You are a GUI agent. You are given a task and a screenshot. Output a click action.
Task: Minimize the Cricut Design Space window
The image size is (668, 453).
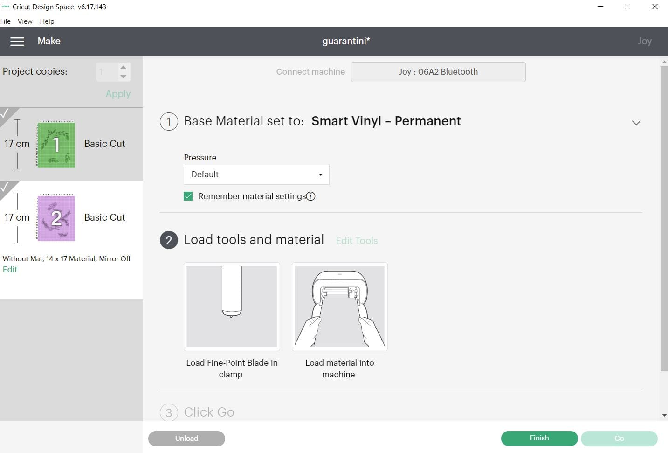600,7
